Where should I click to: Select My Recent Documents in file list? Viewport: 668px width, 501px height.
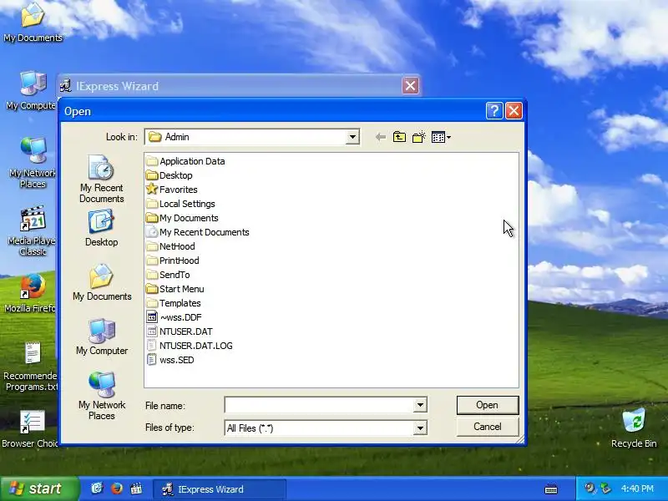click(x=198, y=232)
